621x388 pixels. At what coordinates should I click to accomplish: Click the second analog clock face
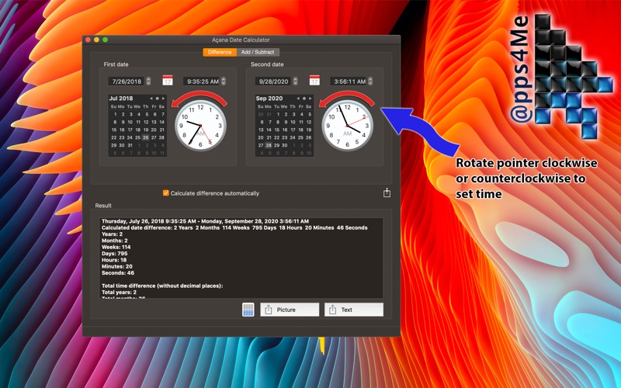point(347,126)
